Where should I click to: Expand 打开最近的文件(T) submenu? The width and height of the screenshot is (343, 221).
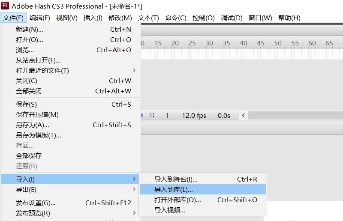tap(70, 70)
